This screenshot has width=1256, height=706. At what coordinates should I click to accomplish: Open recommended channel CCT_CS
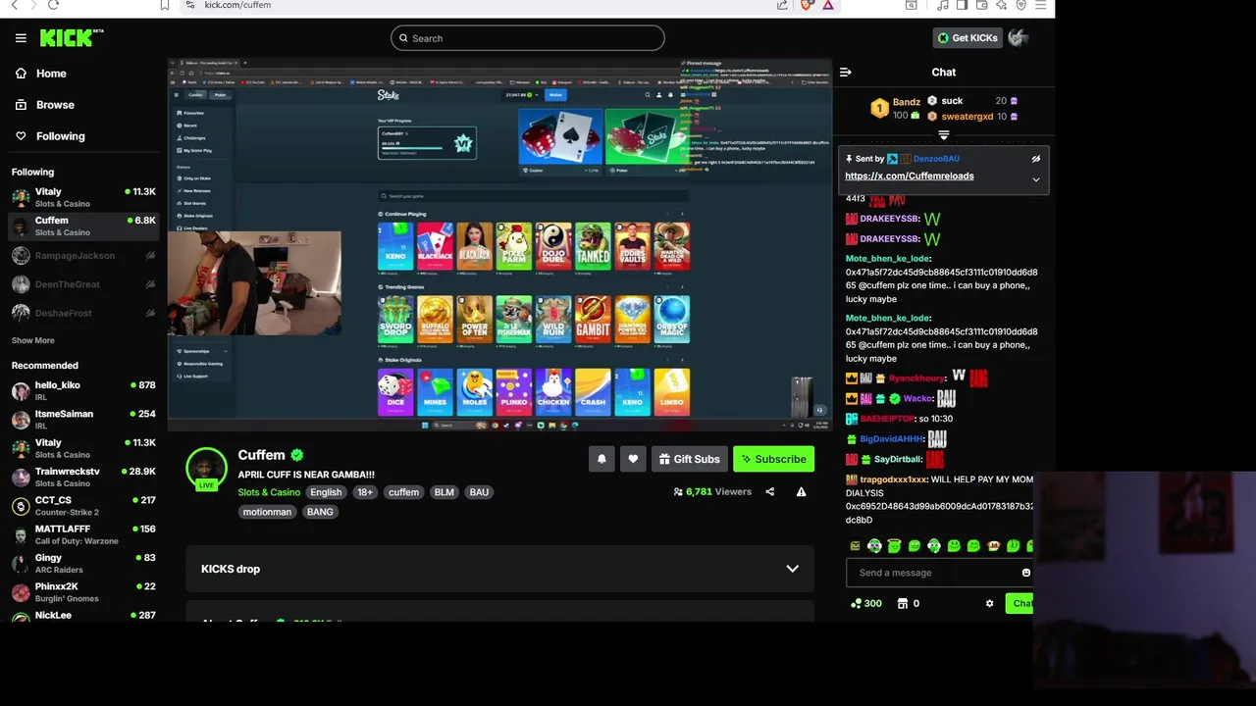click(x=82, y=505)
